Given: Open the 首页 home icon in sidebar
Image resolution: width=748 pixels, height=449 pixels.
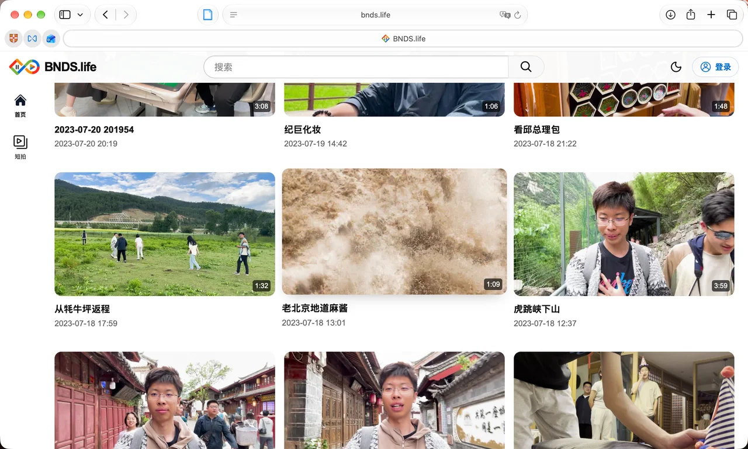Looking at the screenshot, I should tap(20, 106).
